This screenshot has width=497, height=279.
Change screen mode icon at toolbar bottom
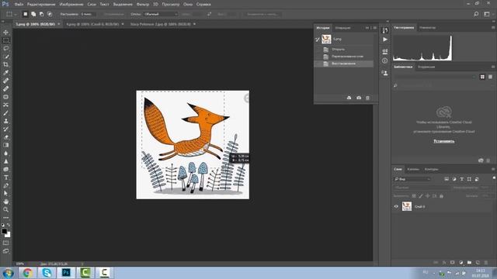coord(5,251)
